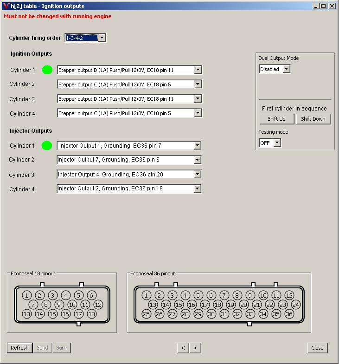Click the 'Must not be changed with running engine' warning
Viewport: 339px width, 364px height.
(x=58, y=16)
